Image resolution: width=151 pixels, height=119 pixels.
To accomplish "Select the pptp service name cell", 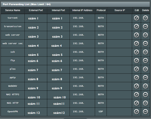I will point(13,78).
